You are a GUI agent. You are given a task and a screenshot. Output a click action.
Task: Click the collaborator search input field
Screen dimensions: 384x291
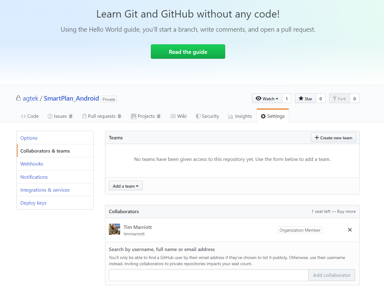pos(208,275)
